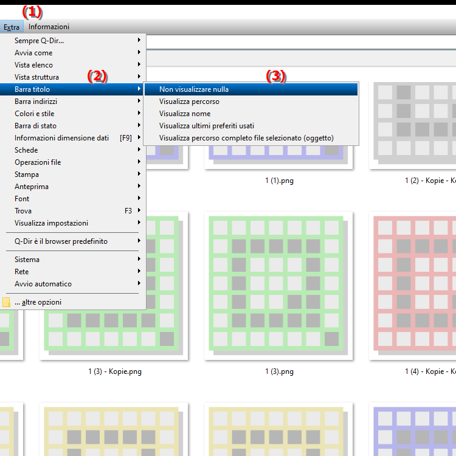Open the Sistema submenu
Image resolution: width=456 pixels, height=456 pixels.
click(x=72, y=260)
